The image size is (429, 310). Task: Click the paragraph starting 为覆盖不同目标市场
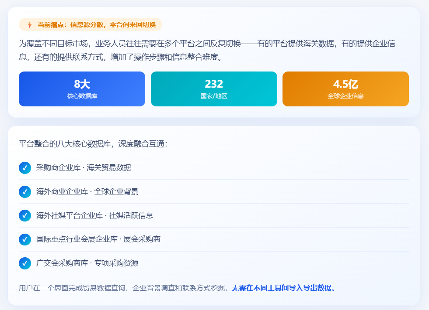[207, 50]
